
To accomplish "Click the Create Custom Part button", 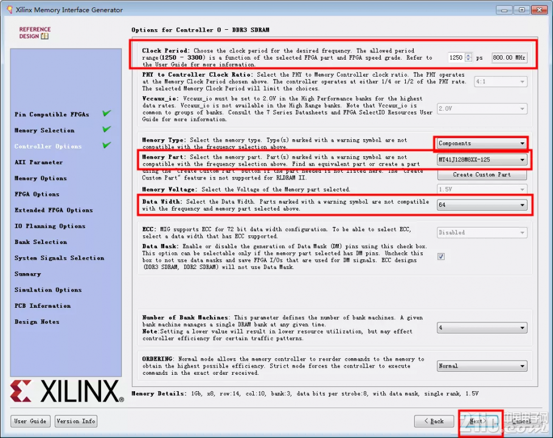I will [x=482, y=175].
